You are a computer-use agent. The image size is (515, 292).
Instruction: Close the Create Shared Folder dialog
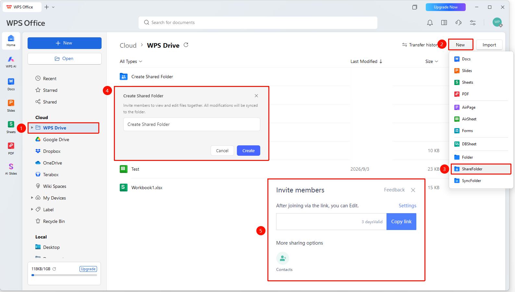(256, 96)
